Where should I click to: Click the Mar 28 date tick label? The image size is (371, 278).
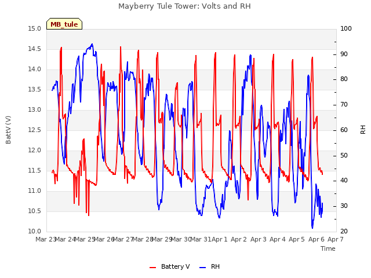tap(143, 240)
